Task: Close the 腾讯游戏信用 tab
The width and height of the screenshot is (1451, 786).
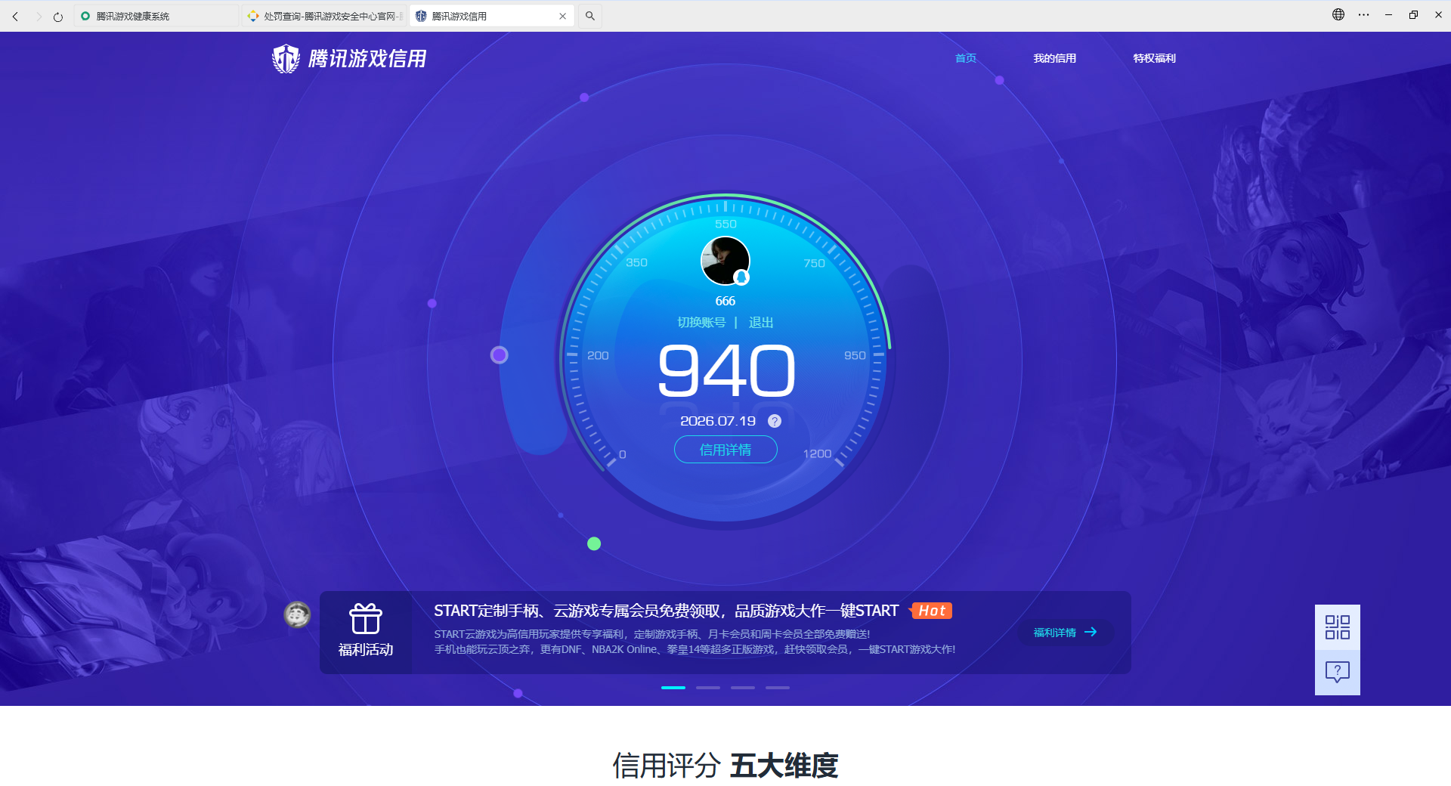Action: [x=562, y=16]
